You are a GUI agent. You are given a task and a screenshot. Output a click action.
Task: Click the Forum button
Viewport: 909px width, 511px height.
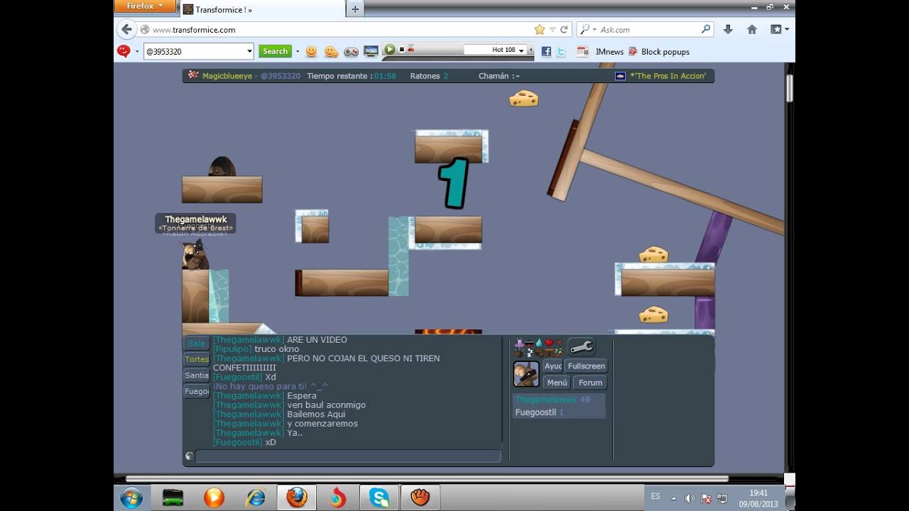pyautogui.click(x=590, y=383)
